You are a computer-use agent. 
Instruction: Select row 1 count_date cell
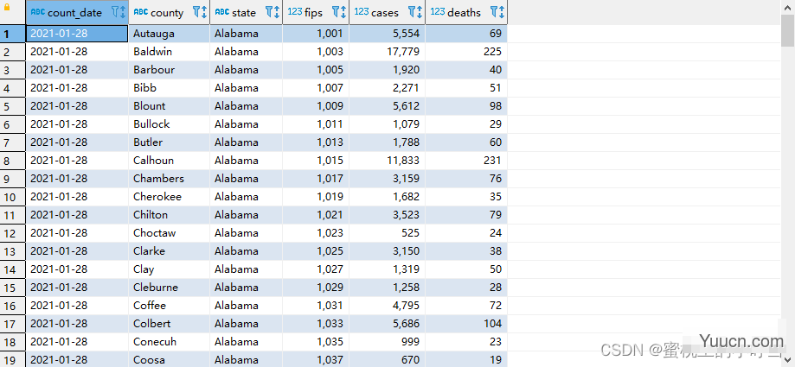tap(76, 34)
